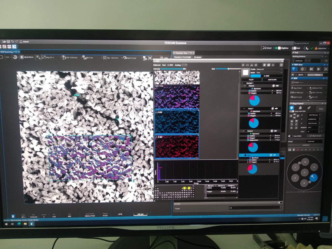Screen dimensions: 332x249
Task: Click the grid icon next to the Map entry
Action: [x=271, y=155]
